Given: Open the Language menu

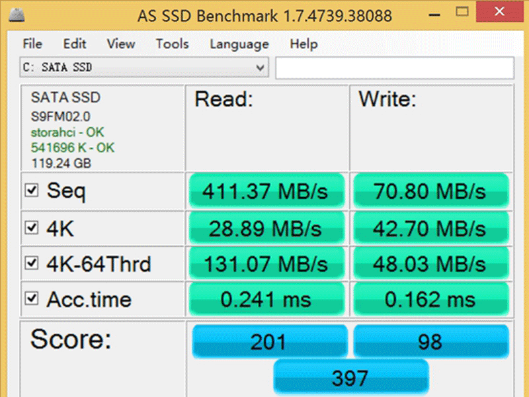Looking at the screenshot, I should (x=239, y=44).
